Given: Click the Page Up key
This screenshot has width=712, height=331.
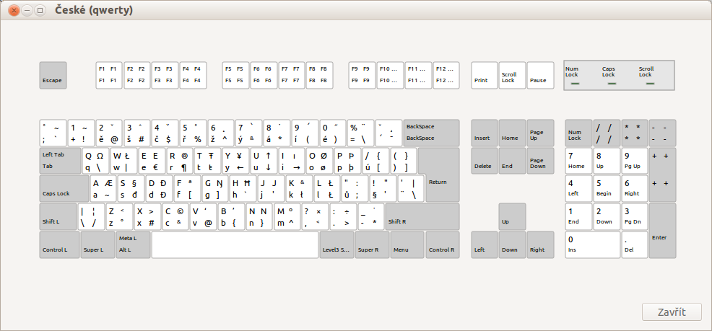Looking at the screenshot, I should point(540,133).
